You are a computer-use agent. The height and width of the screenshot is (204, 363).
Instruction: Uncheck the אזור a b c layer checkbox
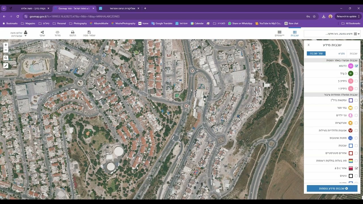[x=356, y=168]
